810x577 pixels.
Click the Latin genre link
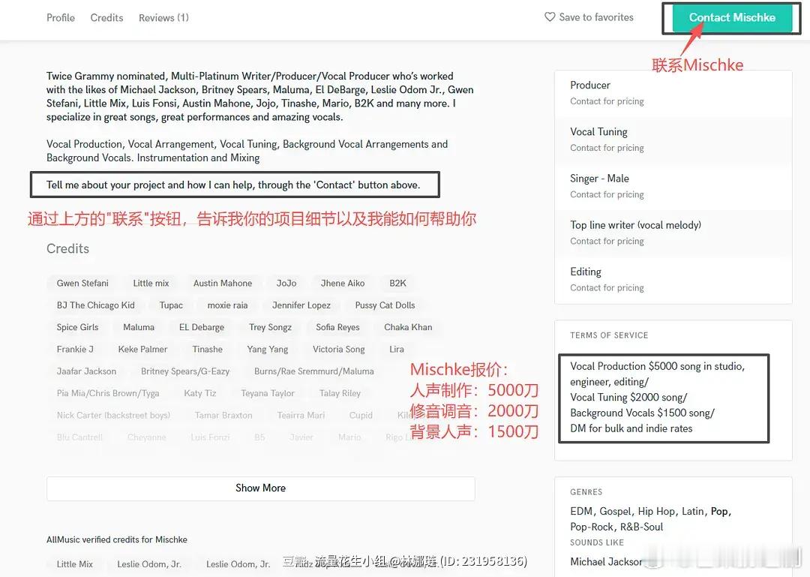coord(693,511)
